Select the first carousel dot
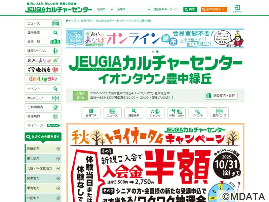The width and height of the screenshot is (269, 202). [x=153, y=52]
